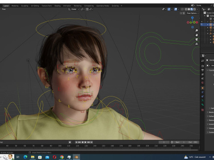
Task: Open the Global transform orientation dropdown
Action: pyautogui.click(x=74, y=9)
